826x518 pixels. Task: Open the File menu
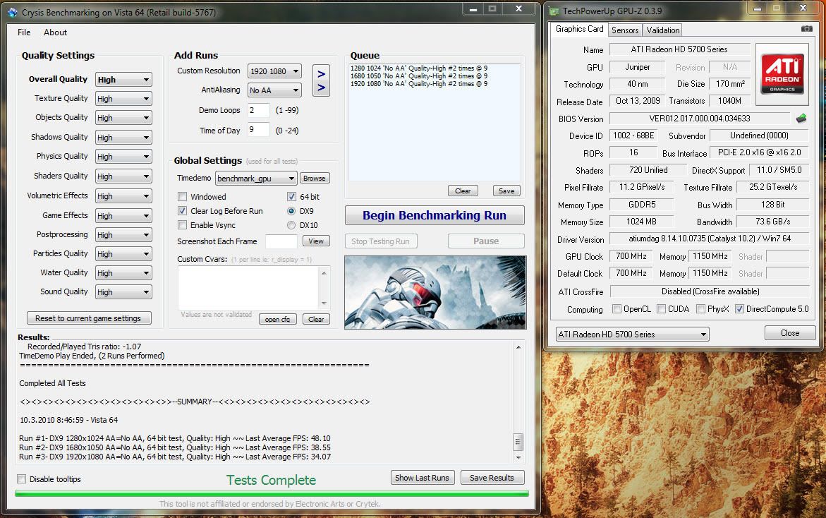click(24, 32)
